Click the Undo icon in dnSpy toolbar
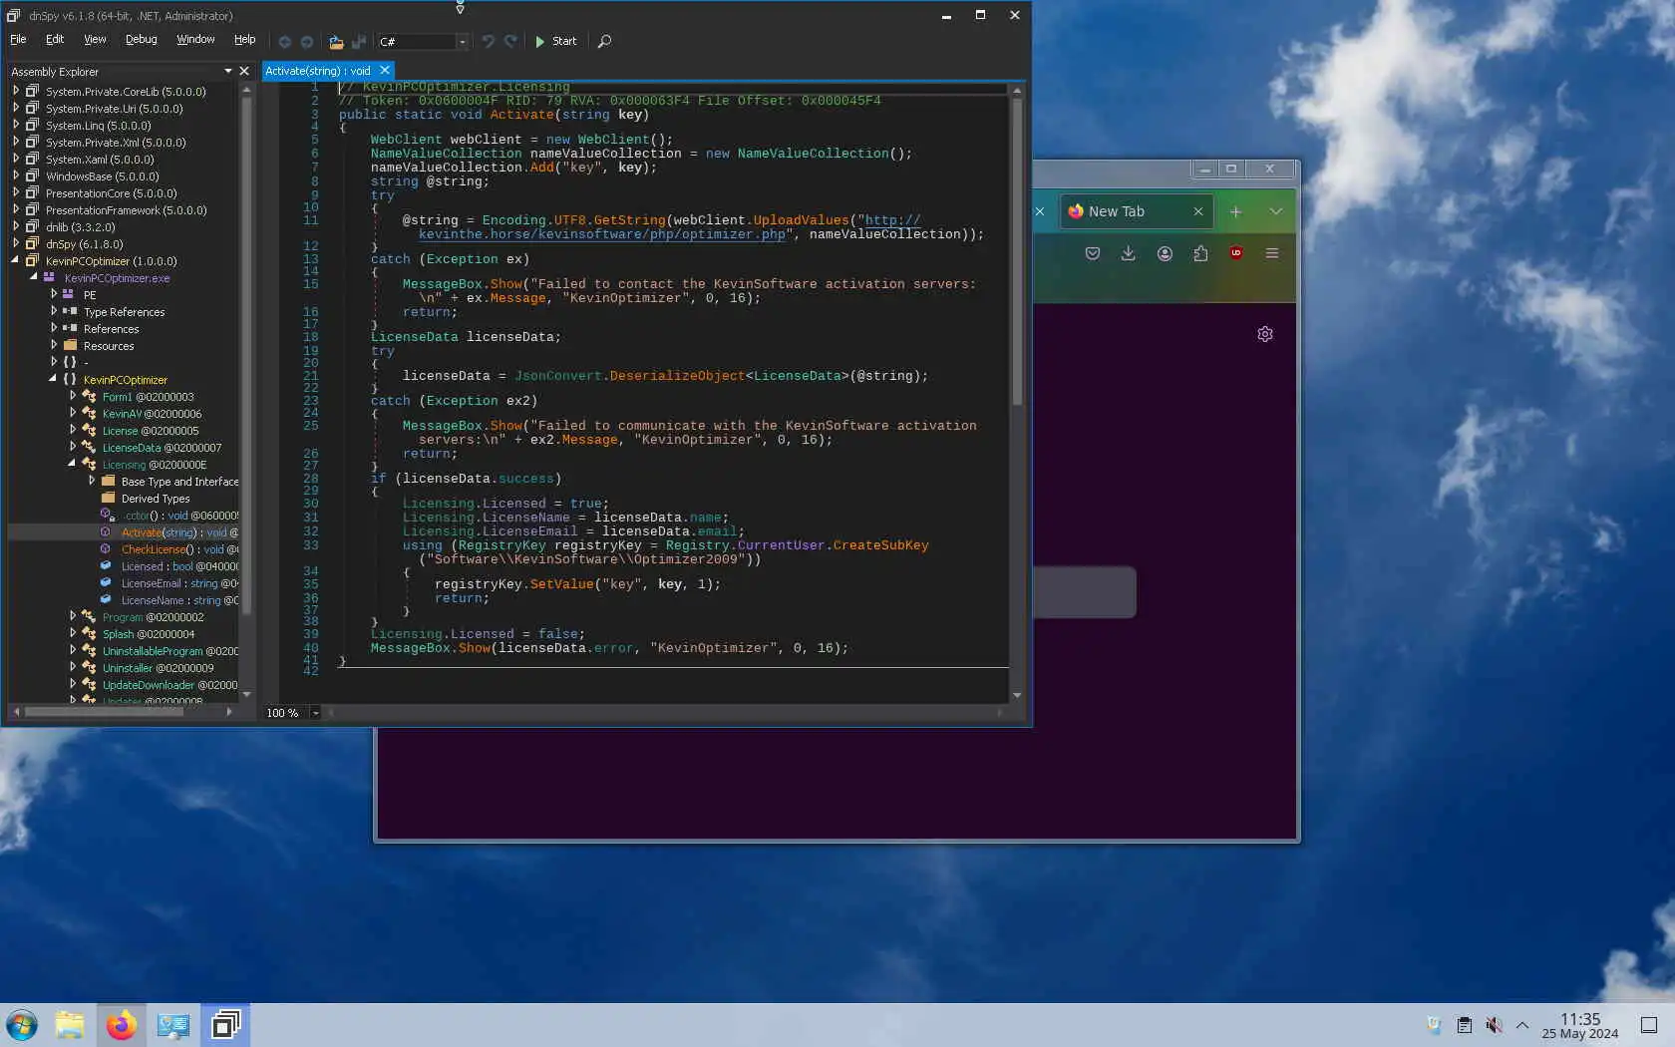Viewport: 1675px width, 1047px height. [x=488, y=42]
